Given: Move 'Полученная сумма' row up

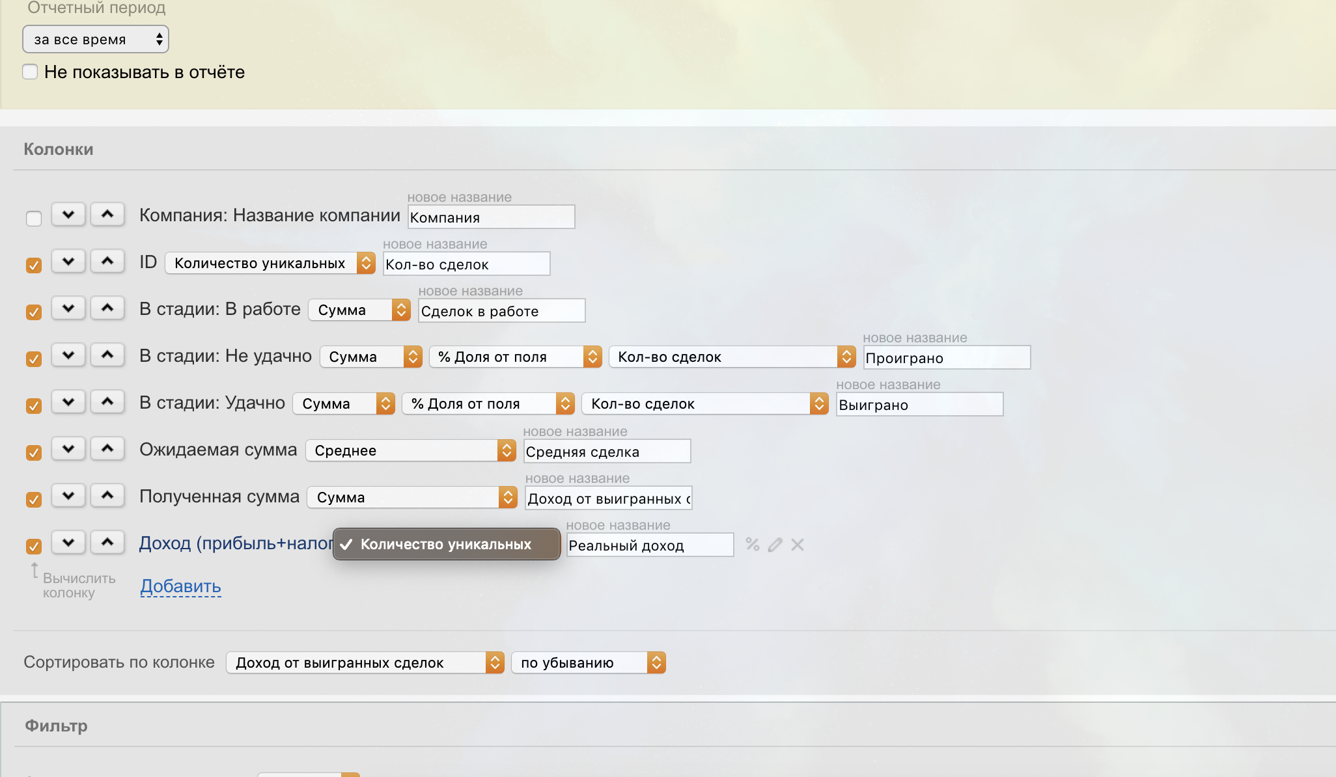Looking at the screenshot, I should (107, 496).
